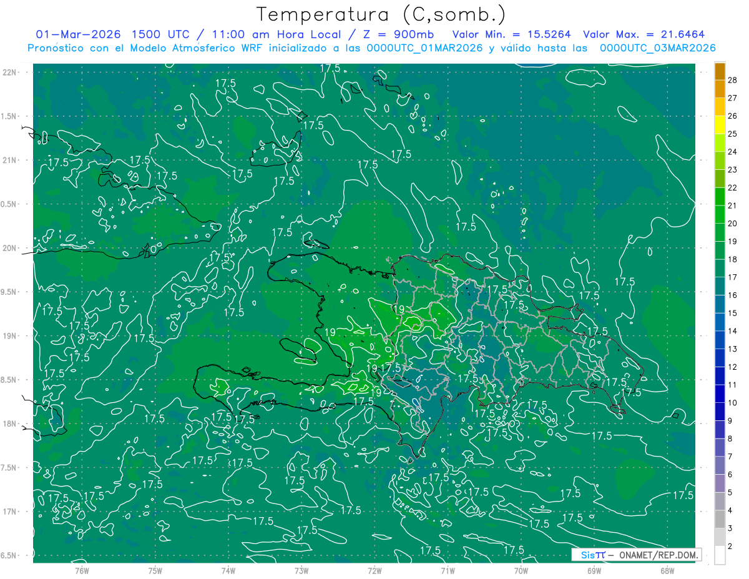Image resolution: width=749 pixels, height=579 pixels.
Task: Click legend value "26"
Action: 733,116
